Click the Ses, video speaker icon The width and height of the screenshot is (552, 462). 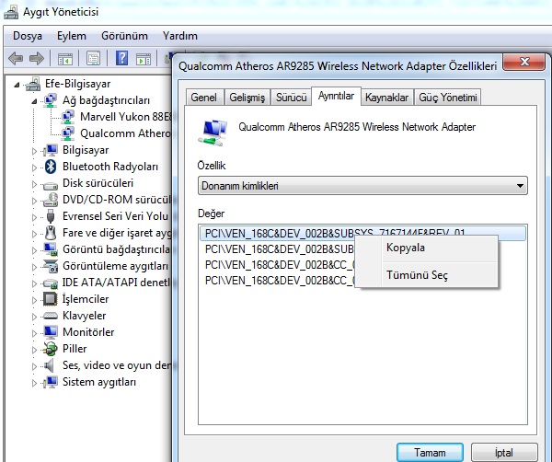(50, 365)
